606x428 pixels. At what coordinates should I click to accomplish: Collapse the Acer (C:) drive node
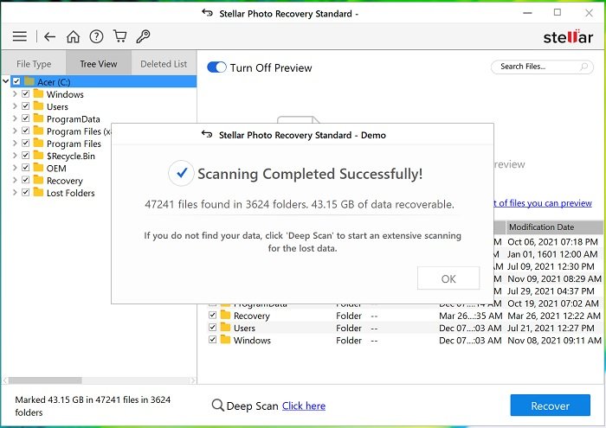(x=6, y=82)
